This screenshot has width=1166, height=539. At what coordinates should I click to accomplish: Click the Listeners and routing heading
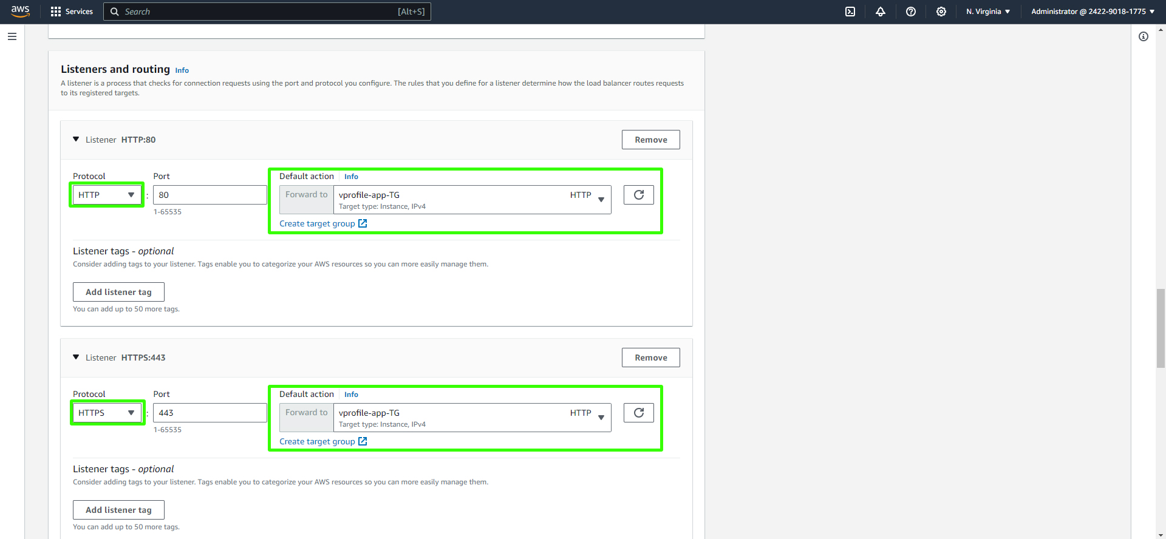point(115,69)
